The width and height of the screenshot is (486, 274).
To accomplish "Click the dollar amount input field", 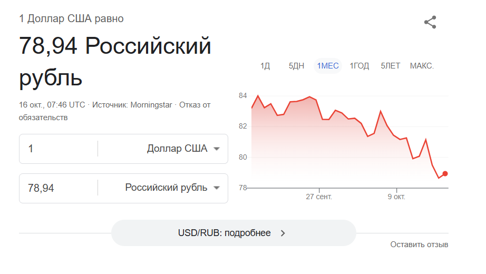I will [58, 149].
